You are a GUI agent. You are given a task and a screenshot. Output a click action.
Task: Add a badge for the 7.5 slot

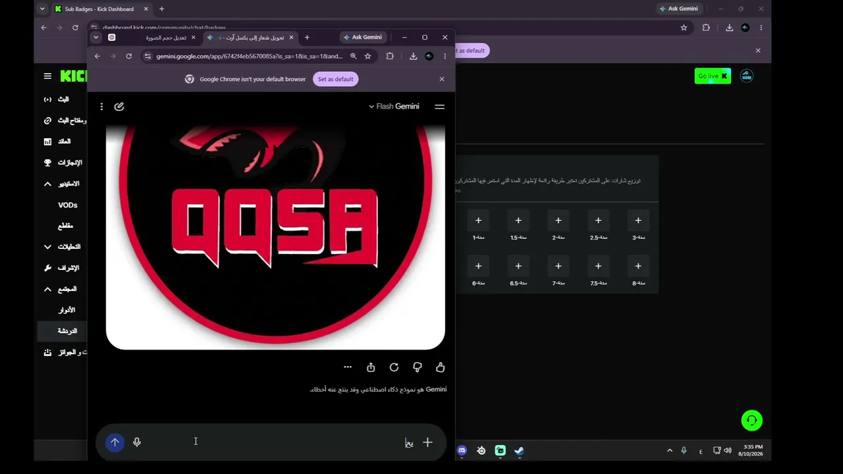pyautogui.click(x=598, y=267)
